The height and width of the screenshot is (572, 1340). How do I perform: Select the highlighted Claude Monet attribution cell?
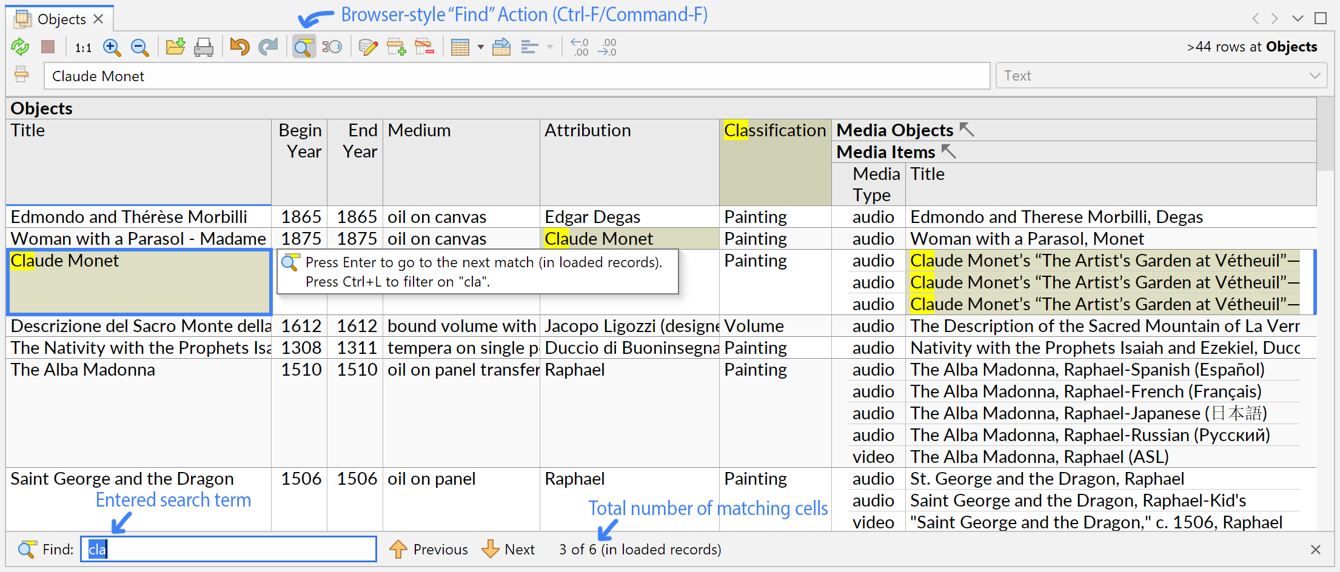click(x=629, y=239)
